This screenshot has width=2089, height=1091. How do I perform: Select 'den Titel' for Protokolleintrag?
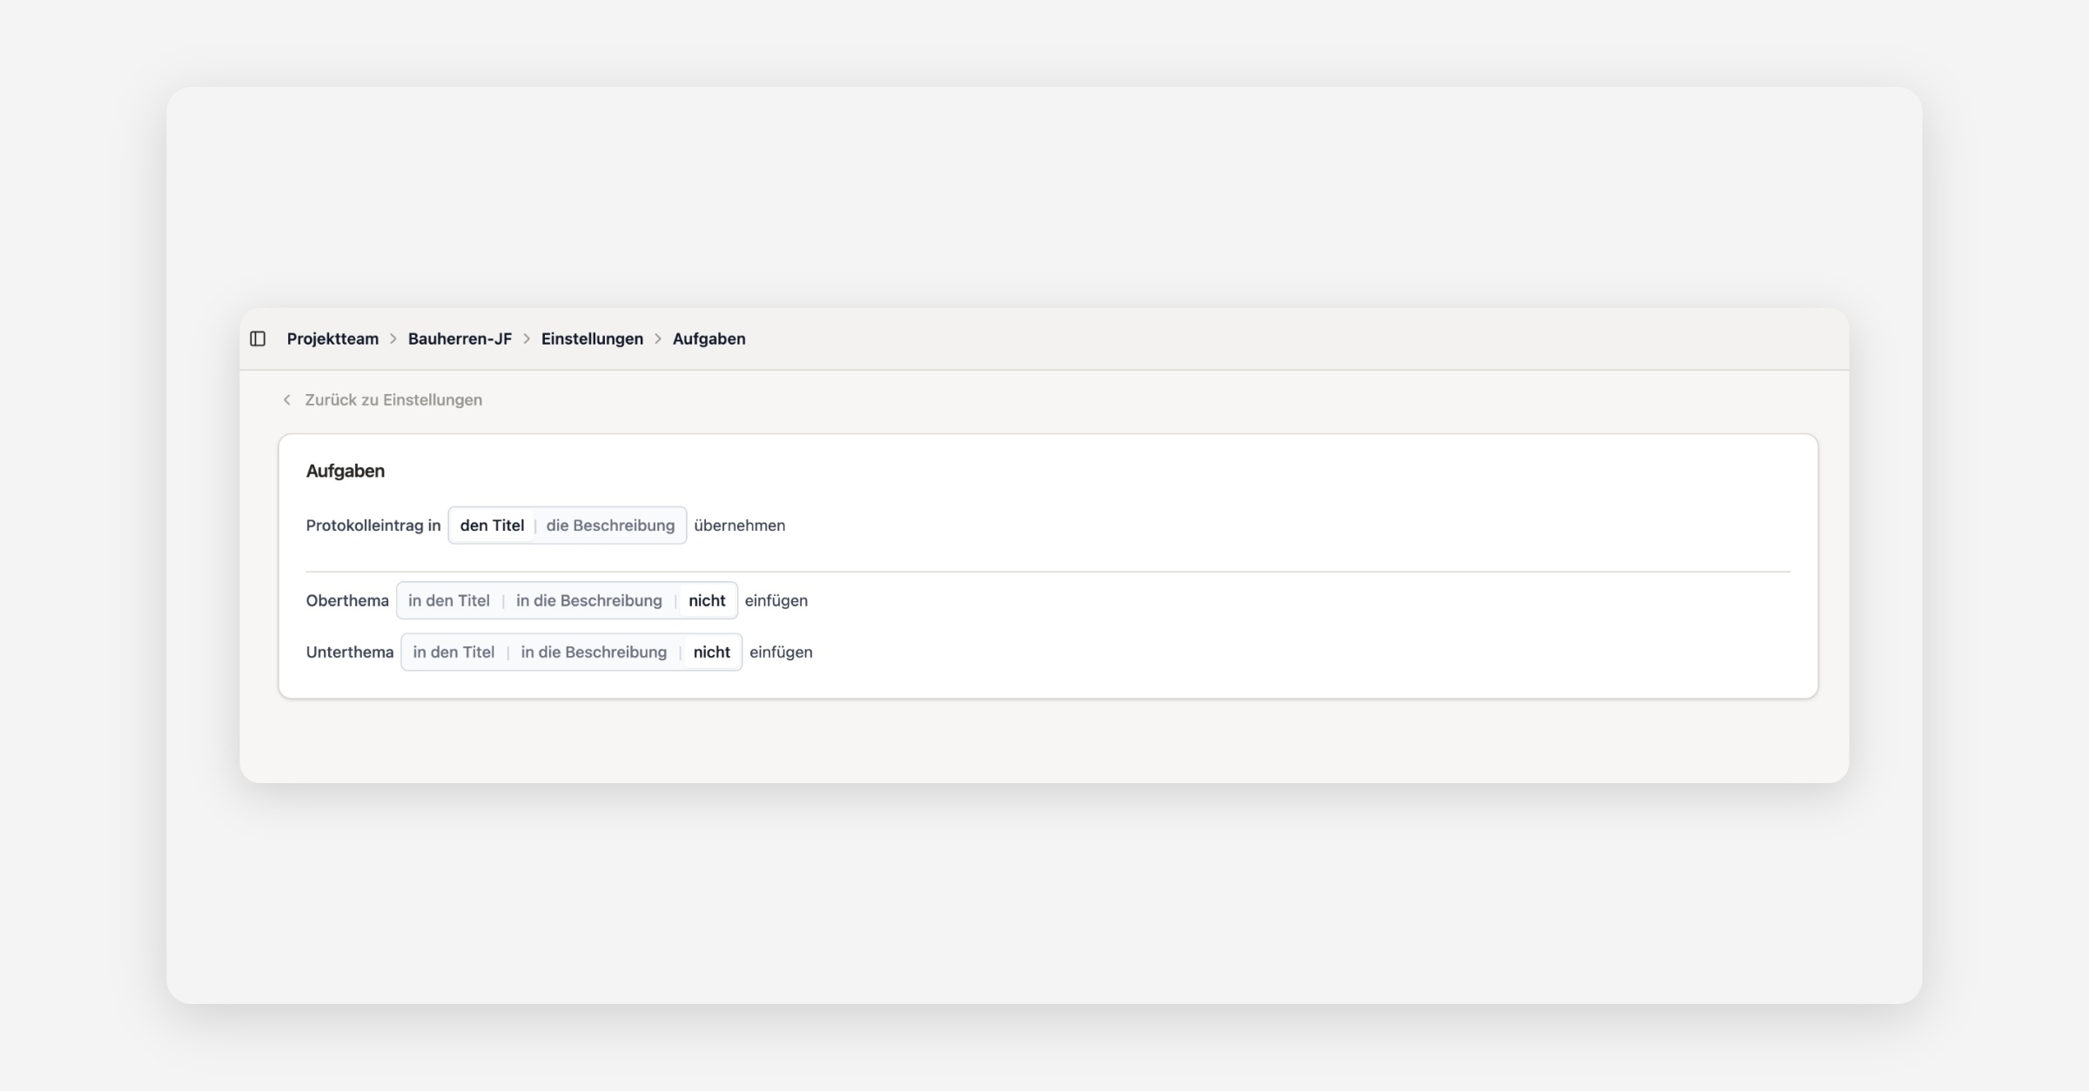492,525
